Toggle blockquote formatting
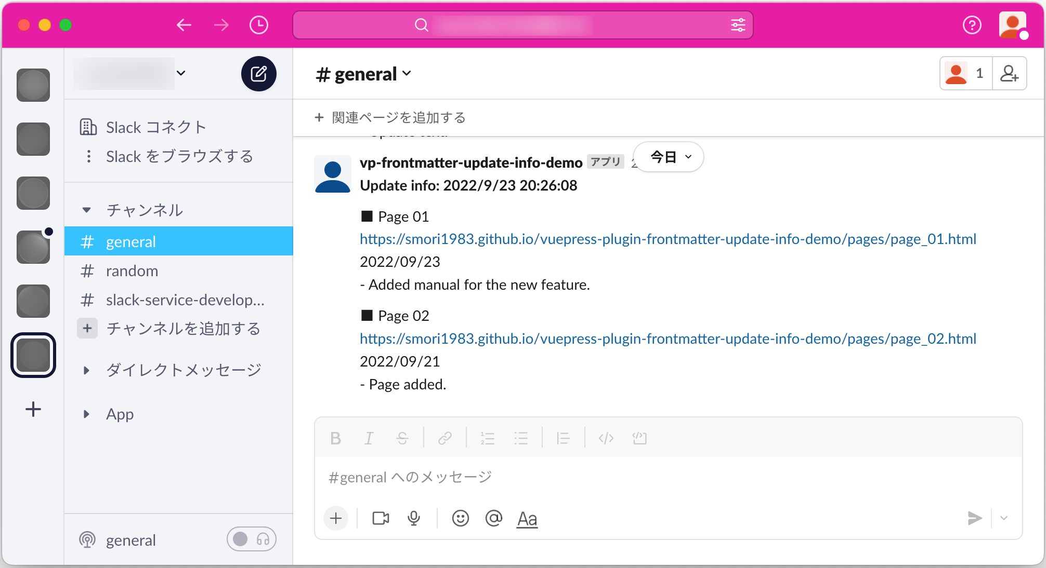 click(563, 438)
